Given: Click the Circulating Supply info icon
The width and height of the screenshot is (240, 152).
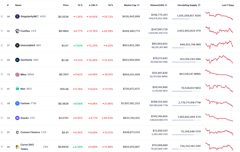Looking at the screenshot, I should (199, 5).
